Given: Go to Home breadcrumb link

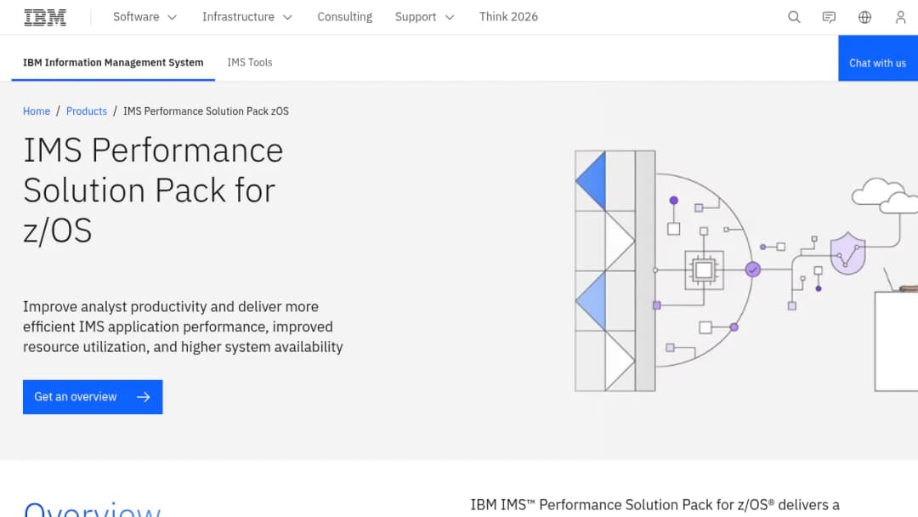Looking at the screenshot, I should [37, 111].
